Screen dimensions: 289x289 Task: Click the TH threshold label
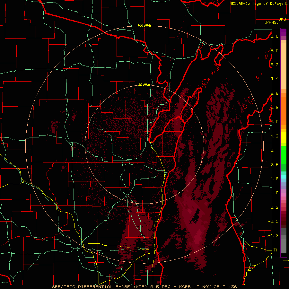276,250
